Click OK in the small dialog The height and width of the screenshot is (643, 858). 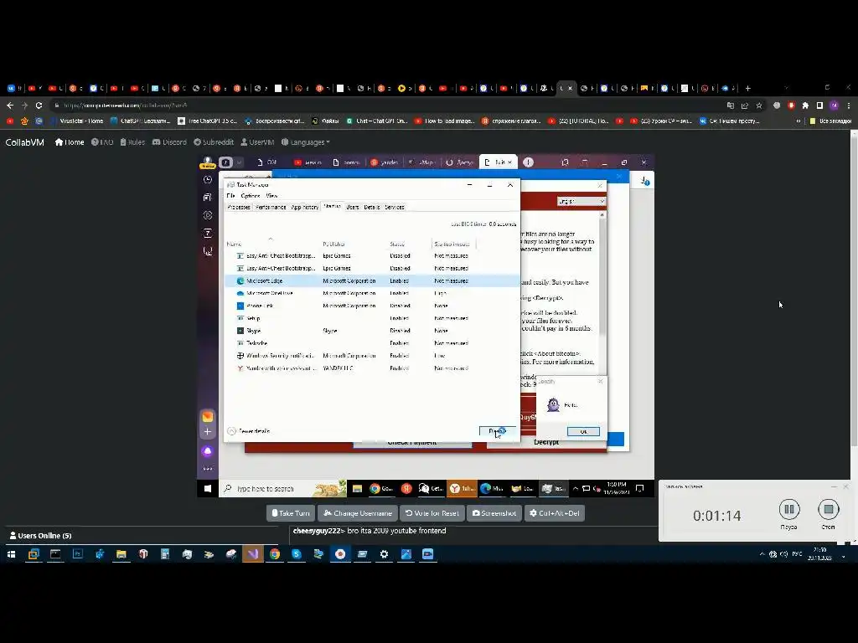coord(583,432)
